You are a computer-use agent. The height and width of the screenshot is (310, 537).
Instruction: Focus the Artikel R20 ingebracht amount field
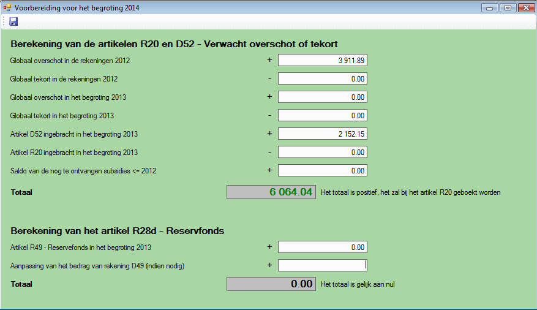[x=323, y=152]
